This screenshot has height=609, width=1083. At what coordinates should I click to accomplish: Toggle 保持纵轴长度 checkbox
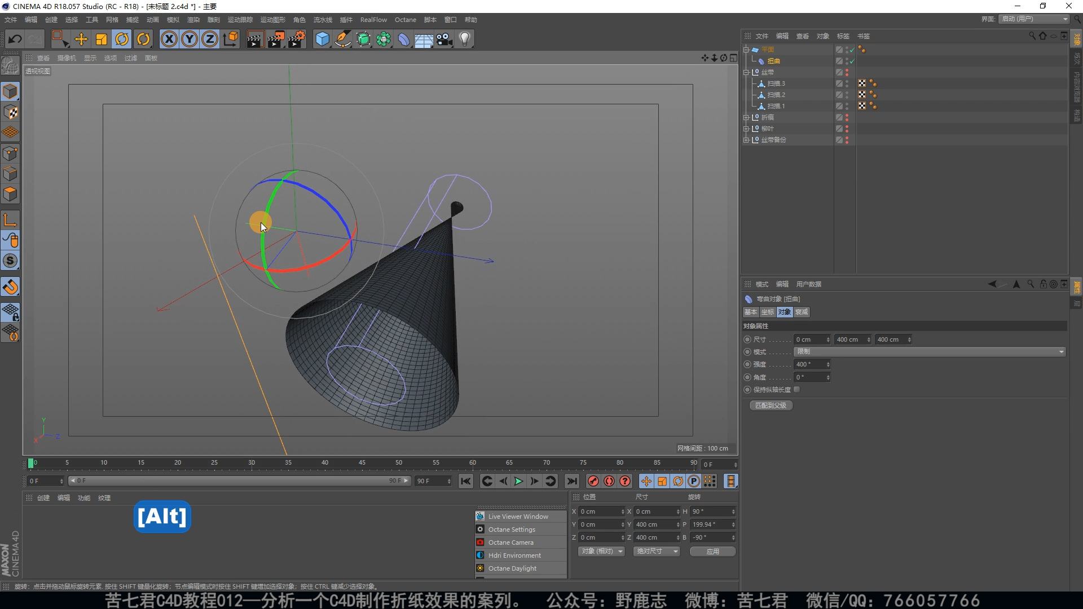pos(797,390)
